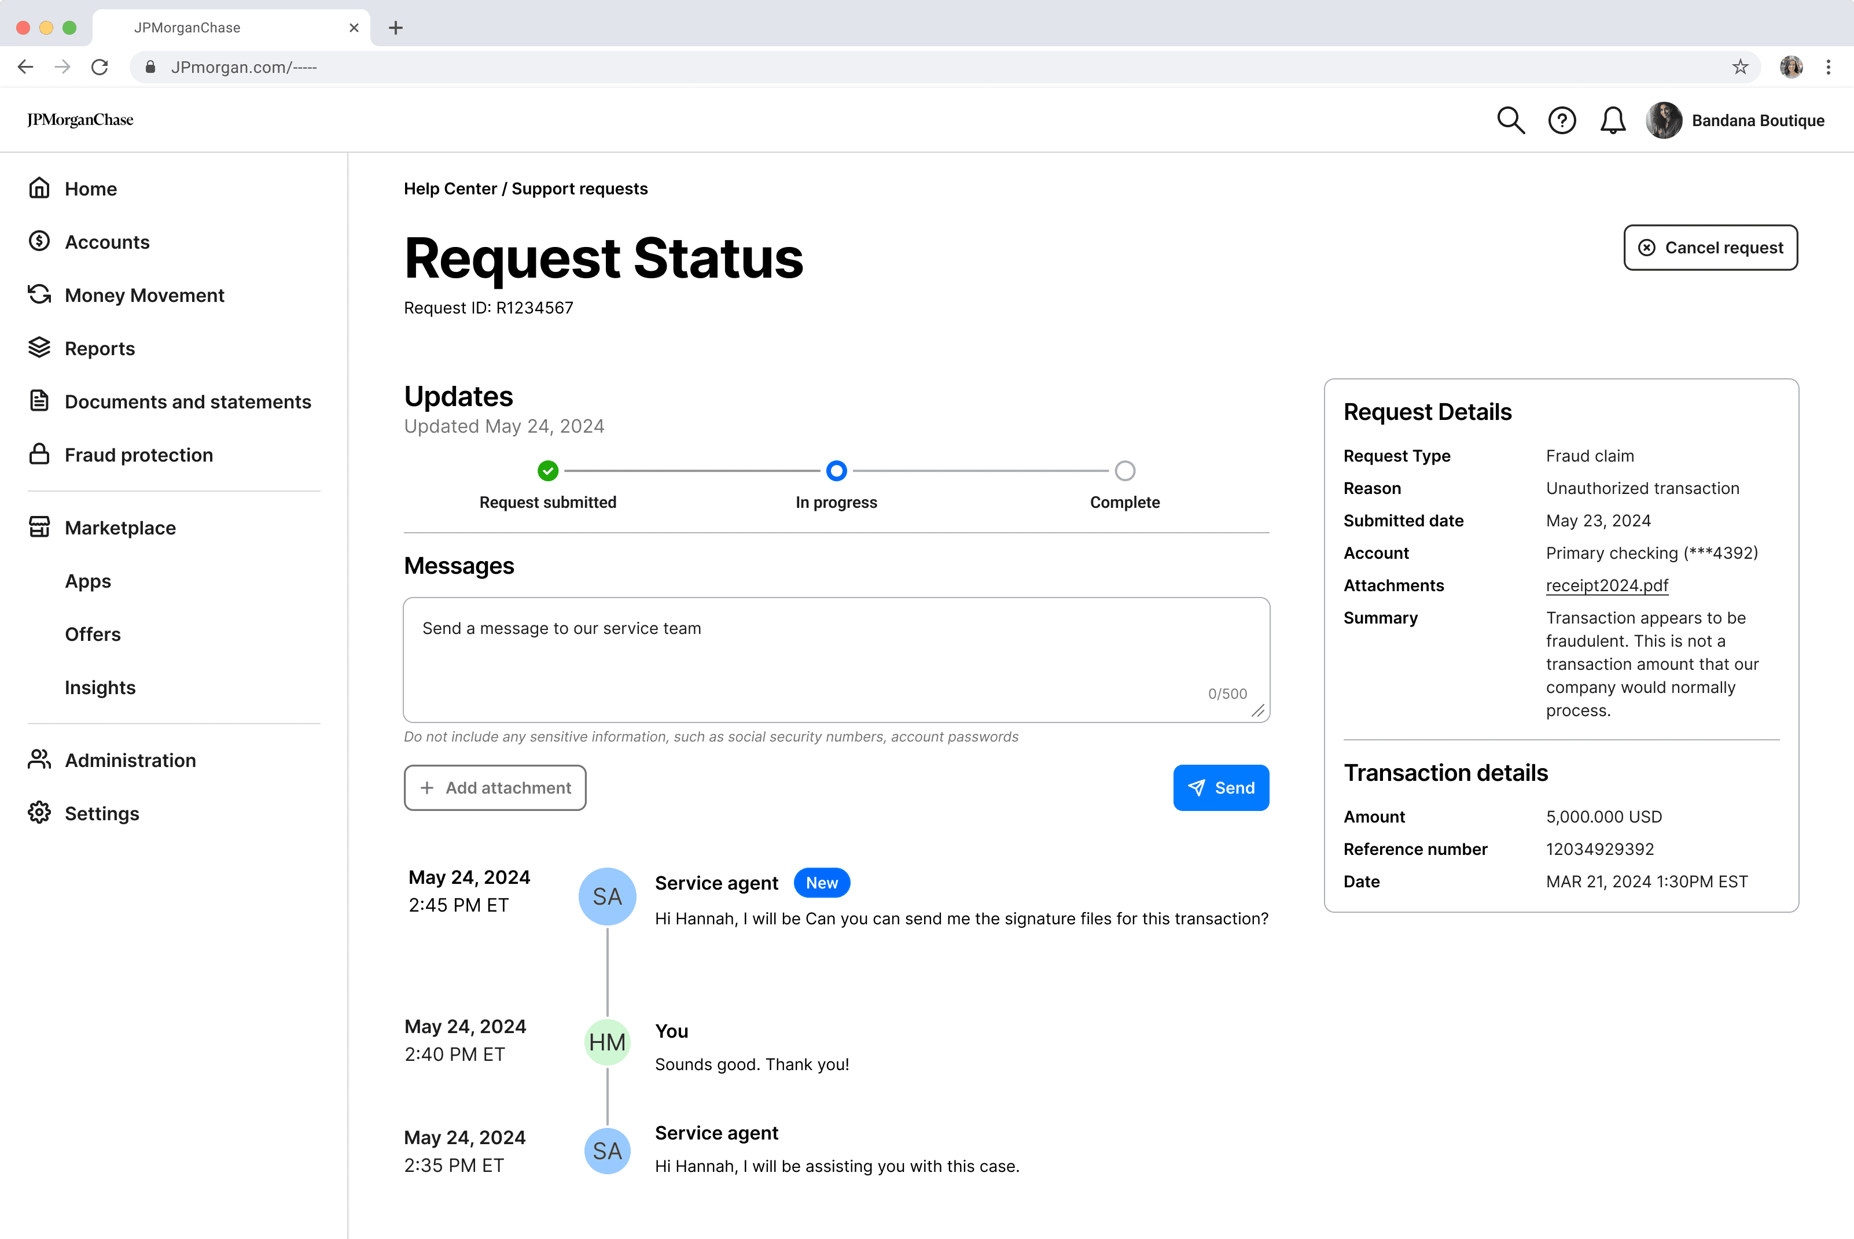The image size is (1854, 1239).
Task: Click the Reports layers icon
Action: coord(39,348)
